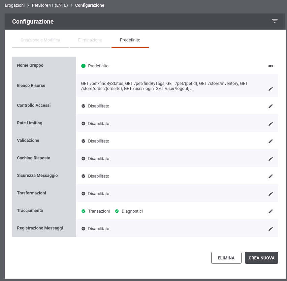Go to Erogazioni breadcrumb link

[x=14, y=5]
